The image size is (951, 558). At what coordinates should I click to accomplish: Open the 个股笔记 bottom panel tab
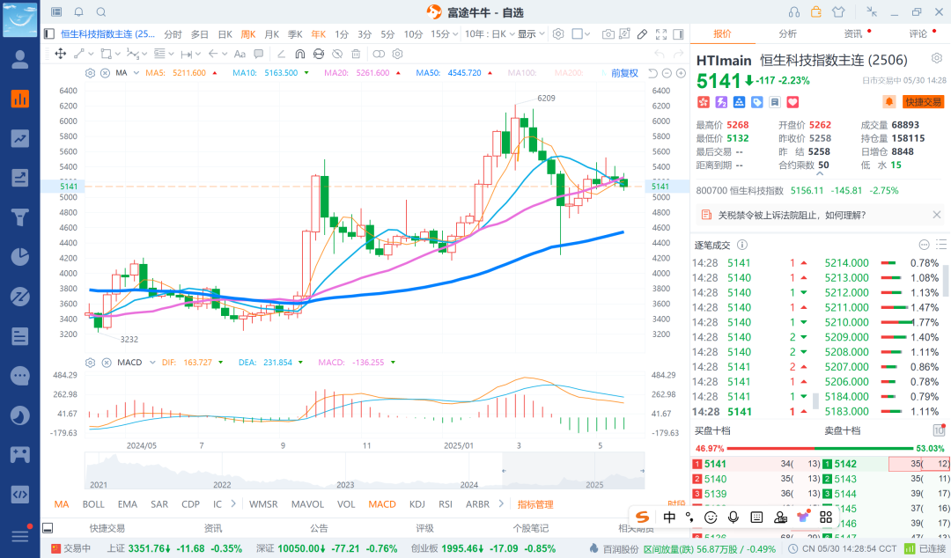(531, 528)
